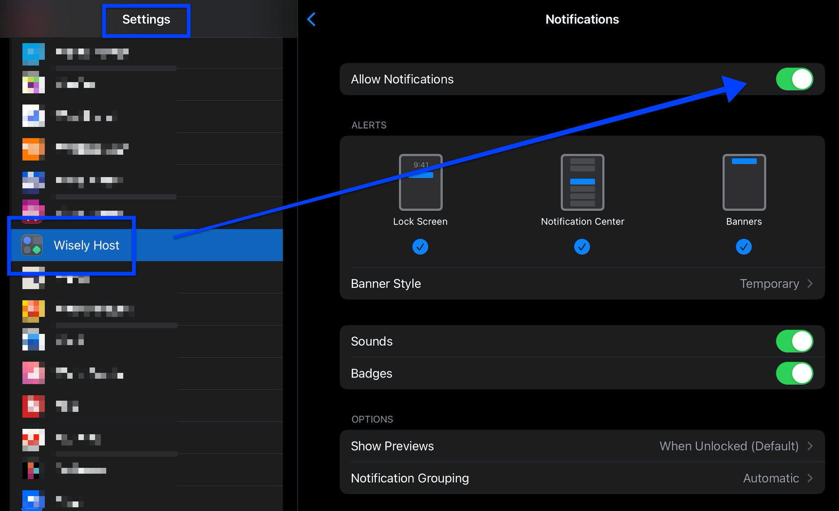Screen dimensions: 839x511
Task: Open Notification Grouping setting
Action: [x=582, y=478]
